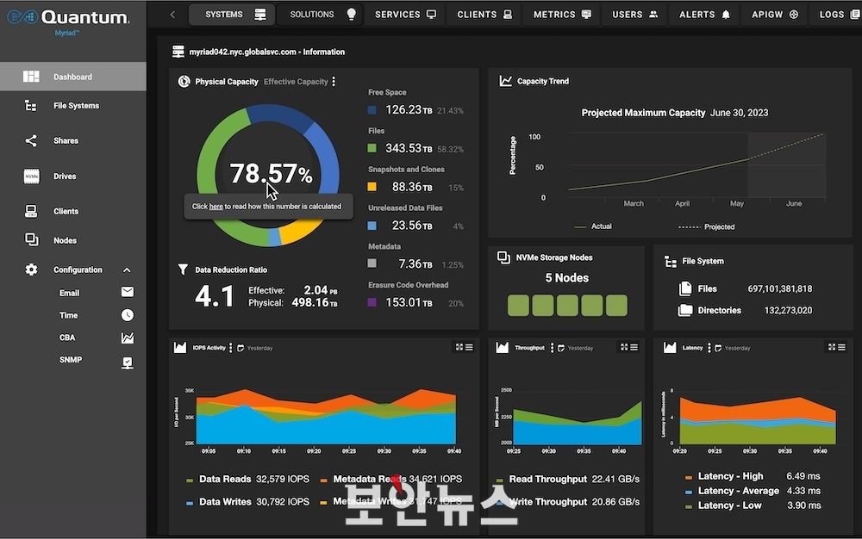This screenshot has width=862, height=539.
Task: Open the Nodes section icon
Action: [x=31, y=240]
